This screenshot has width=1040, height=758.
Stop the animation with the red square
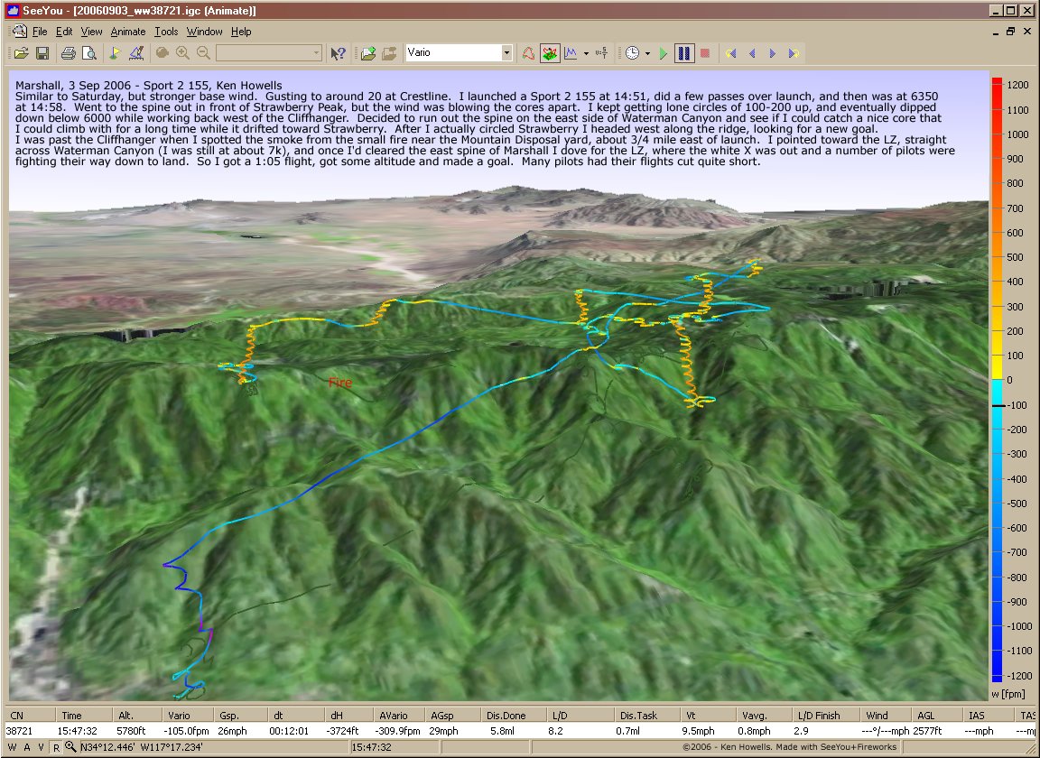[705, 53]
